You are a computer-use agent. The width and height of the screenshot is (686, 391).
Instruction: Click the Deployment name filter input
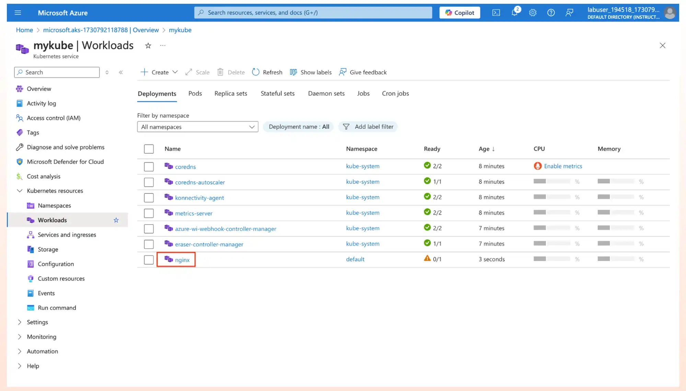pos(299,126)
